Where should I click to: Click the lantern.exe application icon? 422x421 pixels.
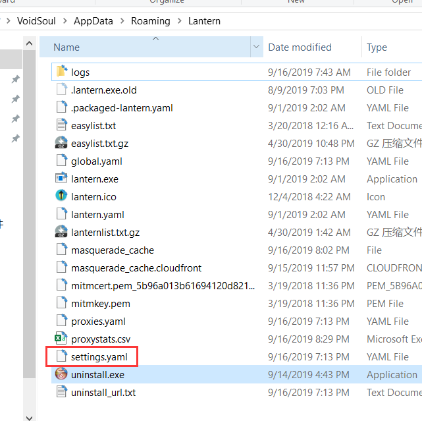pos(62,179)
